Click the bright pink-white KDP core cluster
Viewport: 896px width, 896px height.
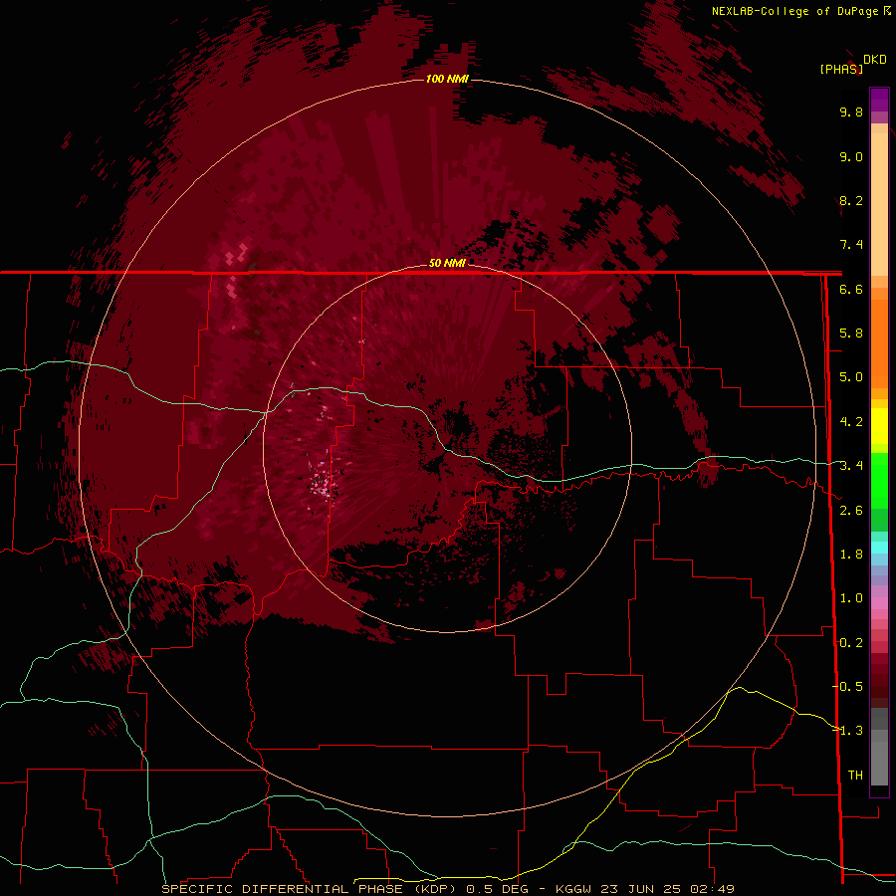pos(323,486)
